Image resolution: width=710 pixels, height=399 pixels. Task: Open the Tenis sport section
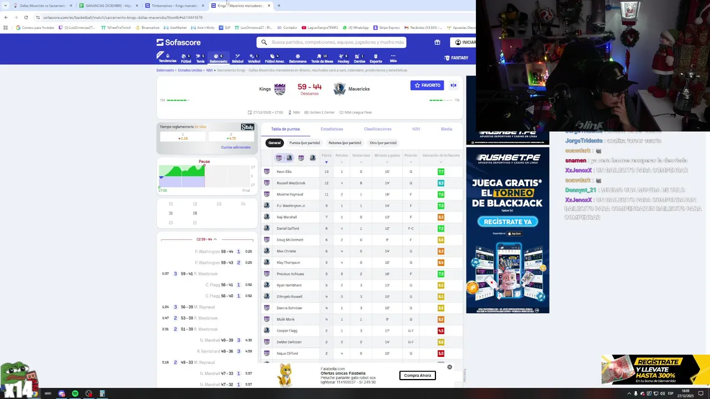coord(200,58)
